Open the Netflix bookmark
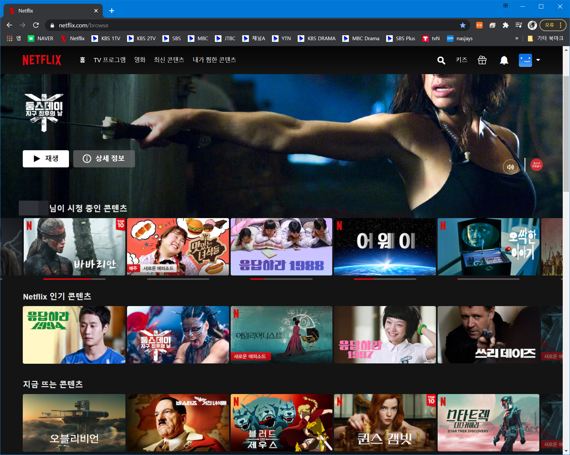Viewport: 570px width, 455px height. point(73,39)
